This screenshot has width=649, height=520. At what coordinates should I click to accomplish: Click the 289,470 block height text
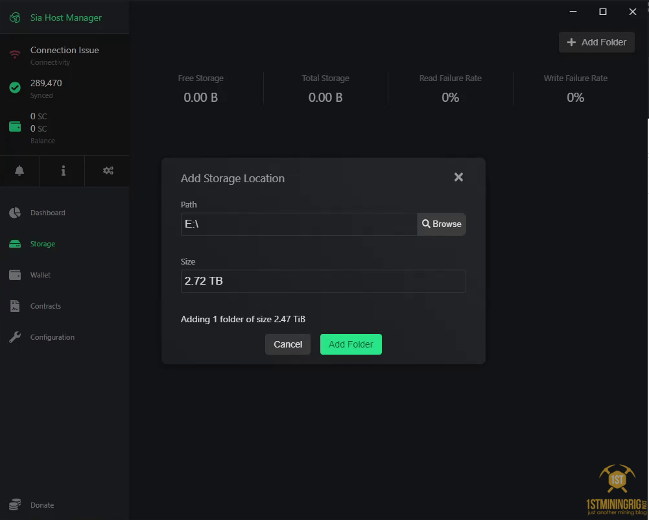tap(46, 83)
